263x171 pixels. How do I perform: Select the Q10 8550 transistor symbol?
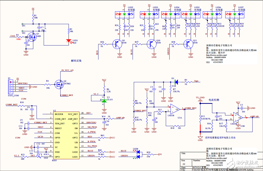click(152, 44)
